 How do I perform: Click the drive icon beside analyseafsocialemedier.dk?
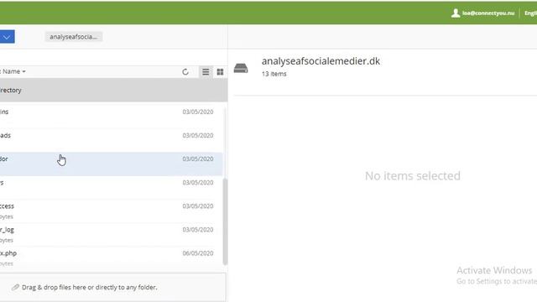241,68
